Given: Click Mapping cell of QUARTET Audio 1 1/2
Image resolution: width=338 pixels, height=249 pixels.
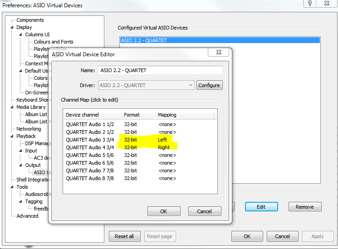Looking at the screenshot, I should 167,124.
